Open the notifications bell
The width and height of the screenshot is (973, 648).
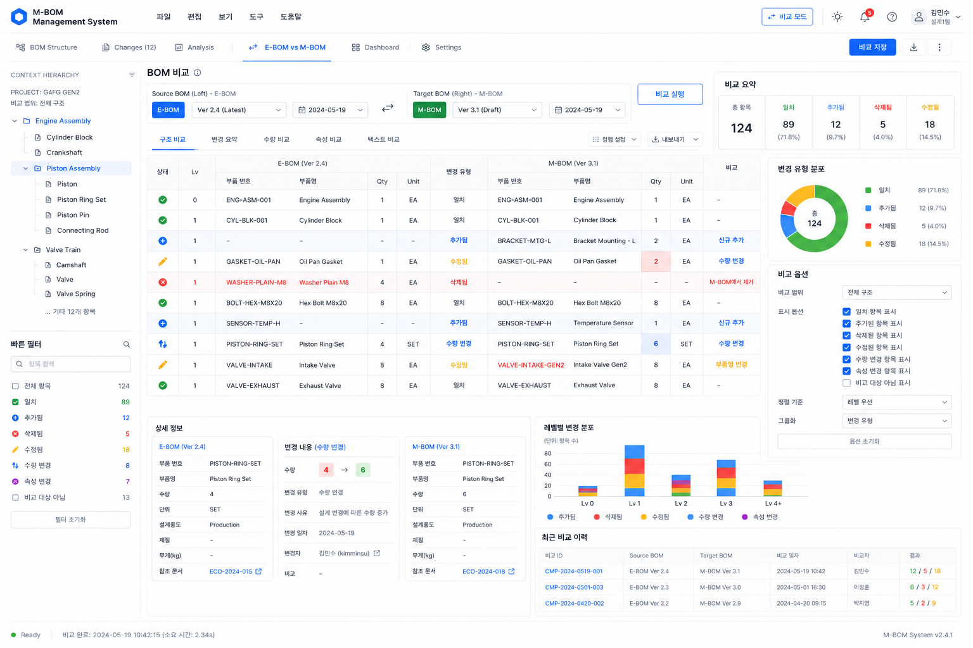click(x=865, y=17)
